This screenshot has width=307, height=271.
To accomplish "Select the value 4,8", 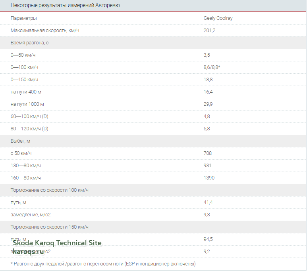I will (207, 116).
